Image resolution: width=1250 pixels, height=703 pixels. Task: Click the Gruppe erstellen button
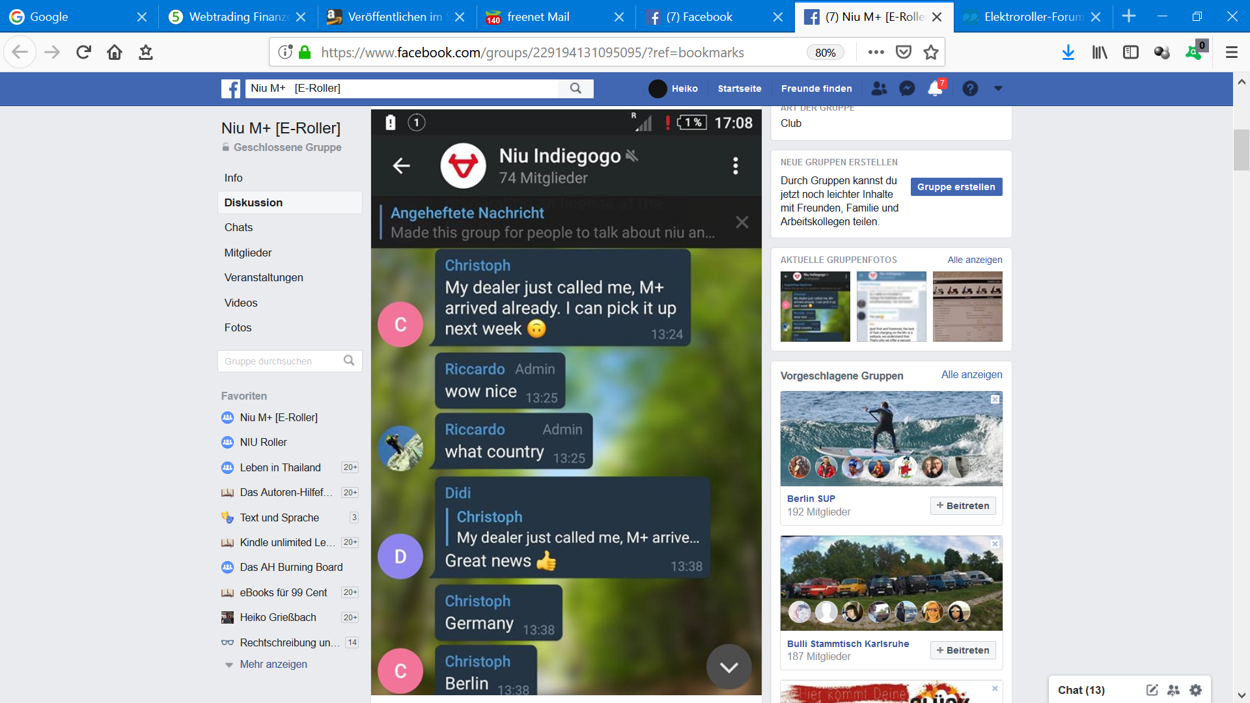pos(956,187)
